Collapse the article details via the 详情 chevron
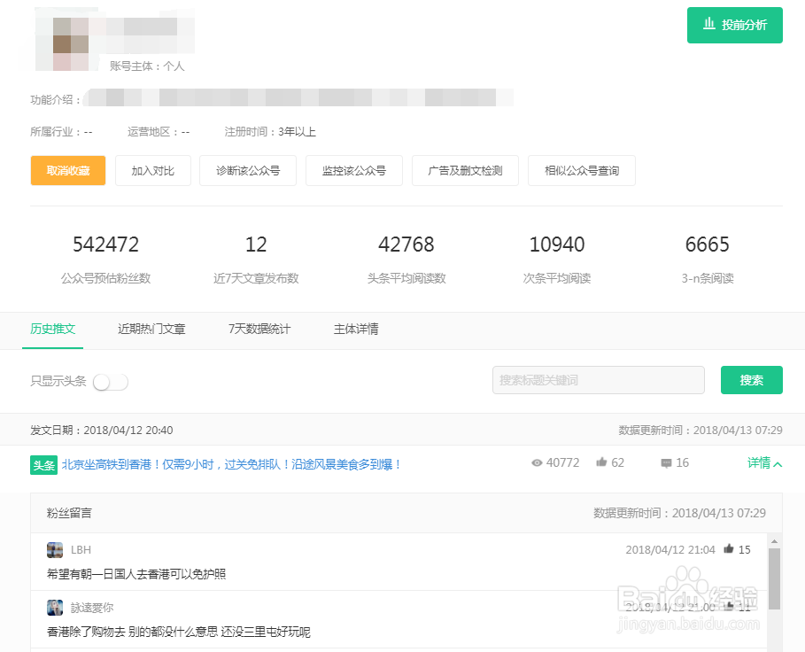This screenshot has height=652, width=805. pos(763,462)
